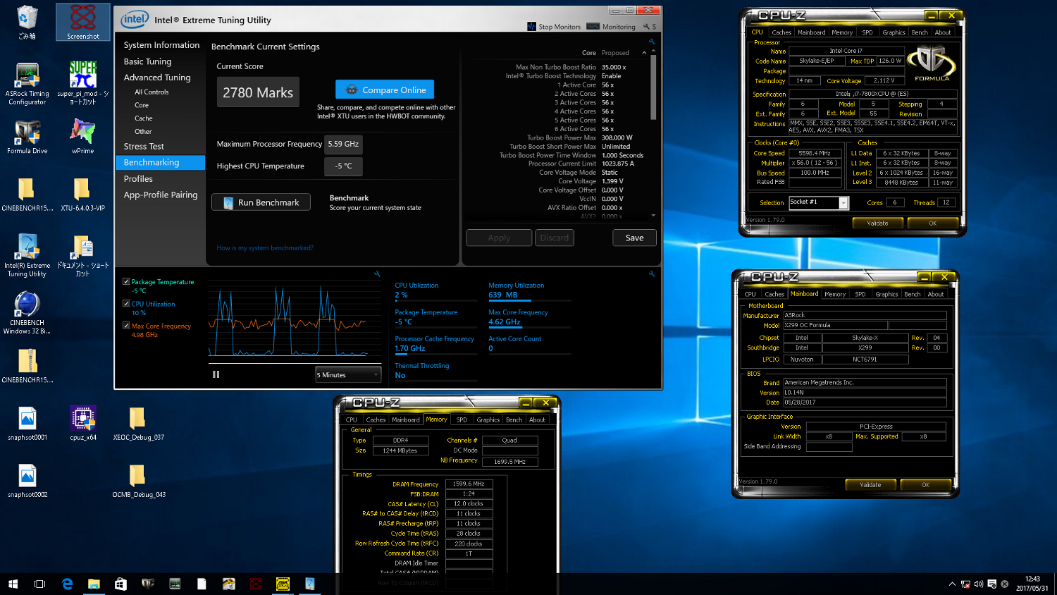Click Validate in the Mainboard CPU-Z window
The width and height of the screenshot is (1057, 595).
click(870, 484)
